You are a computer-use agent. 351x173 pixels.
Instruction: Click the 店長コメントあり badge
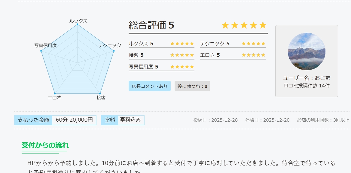point(150,86)
